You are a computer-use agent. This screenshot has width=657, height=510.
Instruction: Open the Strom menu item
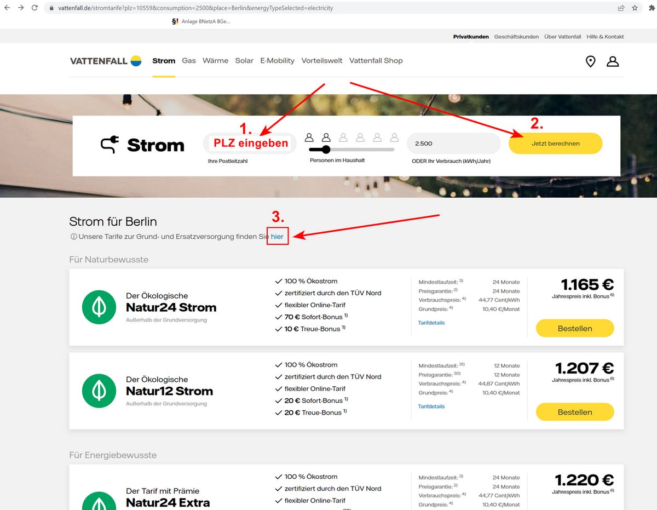(164, 61)
